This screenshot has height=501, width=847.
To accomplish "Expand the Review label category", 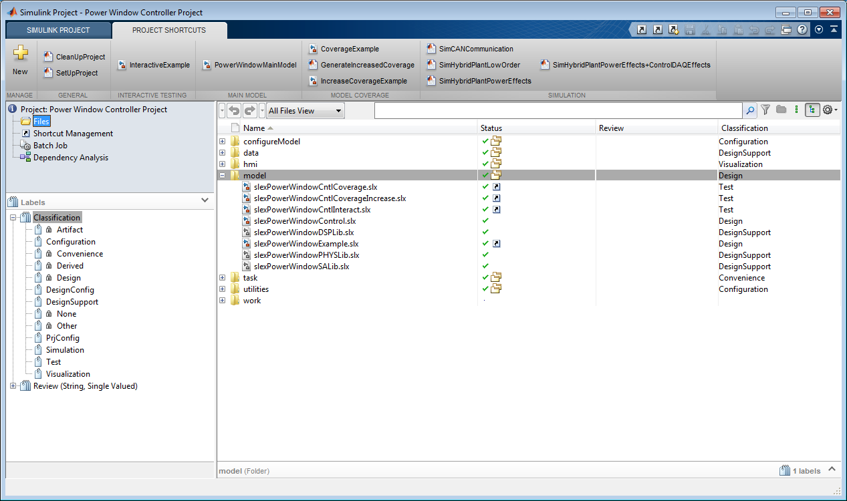I will click(13, 386).
